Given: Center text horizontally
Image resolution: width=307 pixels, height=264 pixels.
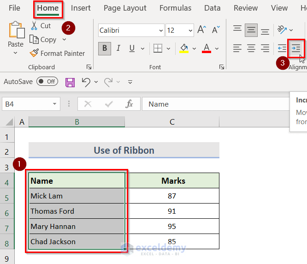Looking at the screenshot, I should pos(251,48).
